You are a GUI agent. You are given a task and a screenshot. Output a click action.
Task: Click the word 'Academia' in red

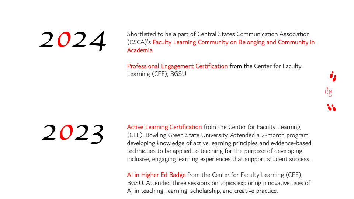(140, 50)
